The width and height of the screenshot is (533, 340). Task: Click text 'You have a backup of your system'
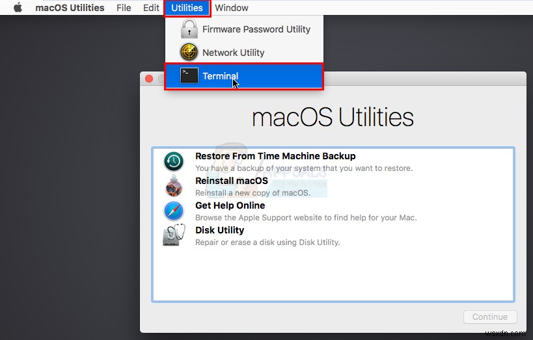[258, 168]
